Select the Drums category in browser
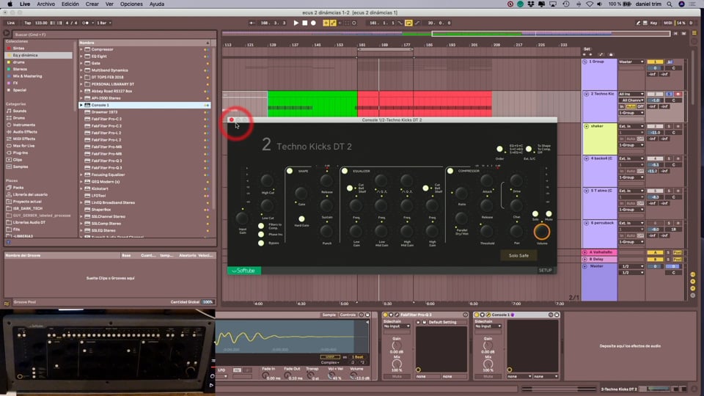Screen dimensions: 704x396 tap(19, 117)
